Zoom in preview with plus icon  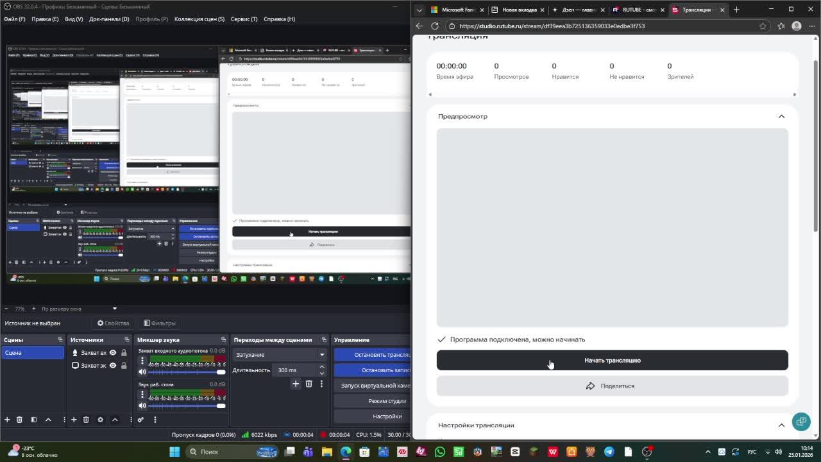34,309
